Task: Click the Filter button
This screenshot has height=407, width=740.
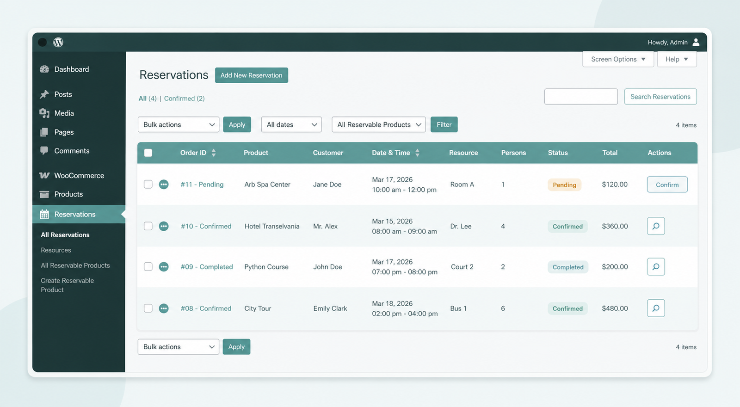Action: pos(444,124)
